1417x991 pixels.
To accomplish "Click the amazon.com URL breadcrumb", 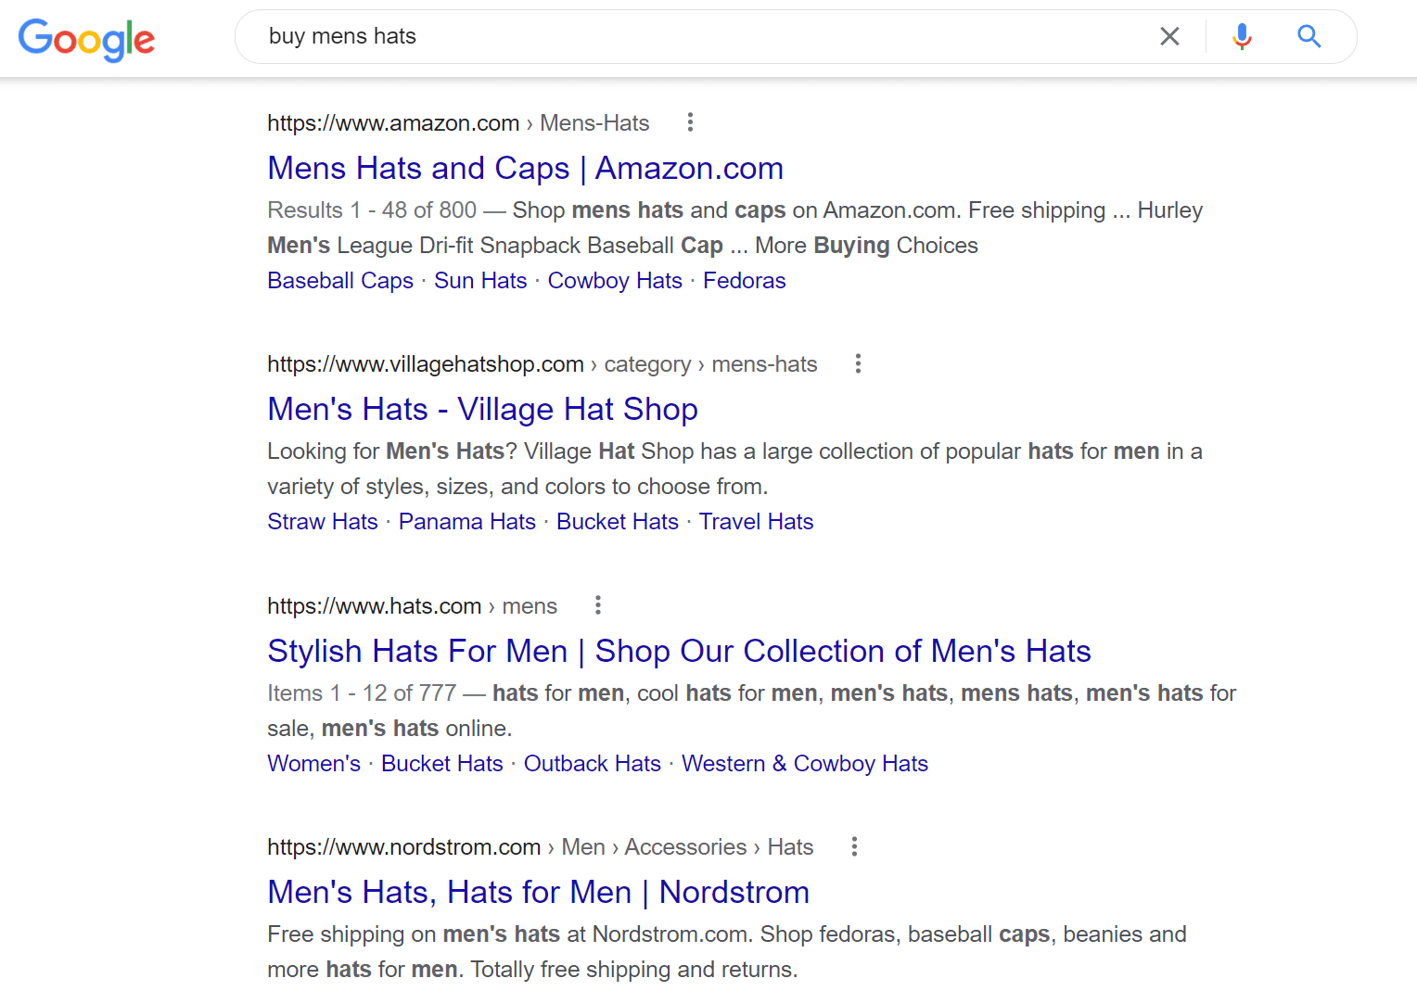I will click(458, 123).
